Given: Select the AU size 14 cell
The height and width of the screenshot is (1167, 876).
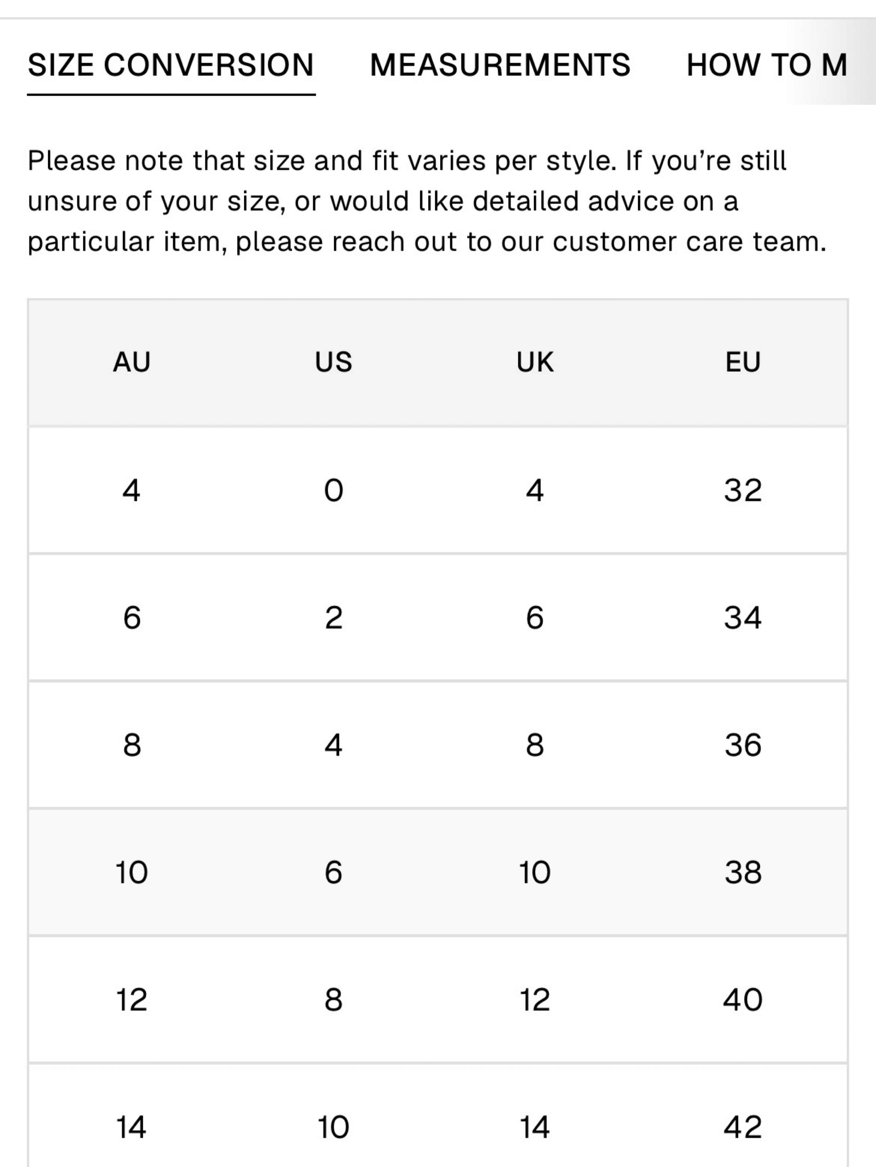Looking at the screenshot, I should click(131, 1127).
